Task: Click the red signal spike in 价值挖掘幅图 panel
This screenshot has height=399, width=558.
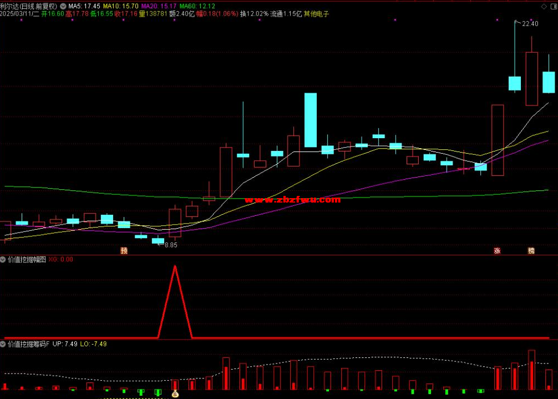Action: (x=175, y=301)
